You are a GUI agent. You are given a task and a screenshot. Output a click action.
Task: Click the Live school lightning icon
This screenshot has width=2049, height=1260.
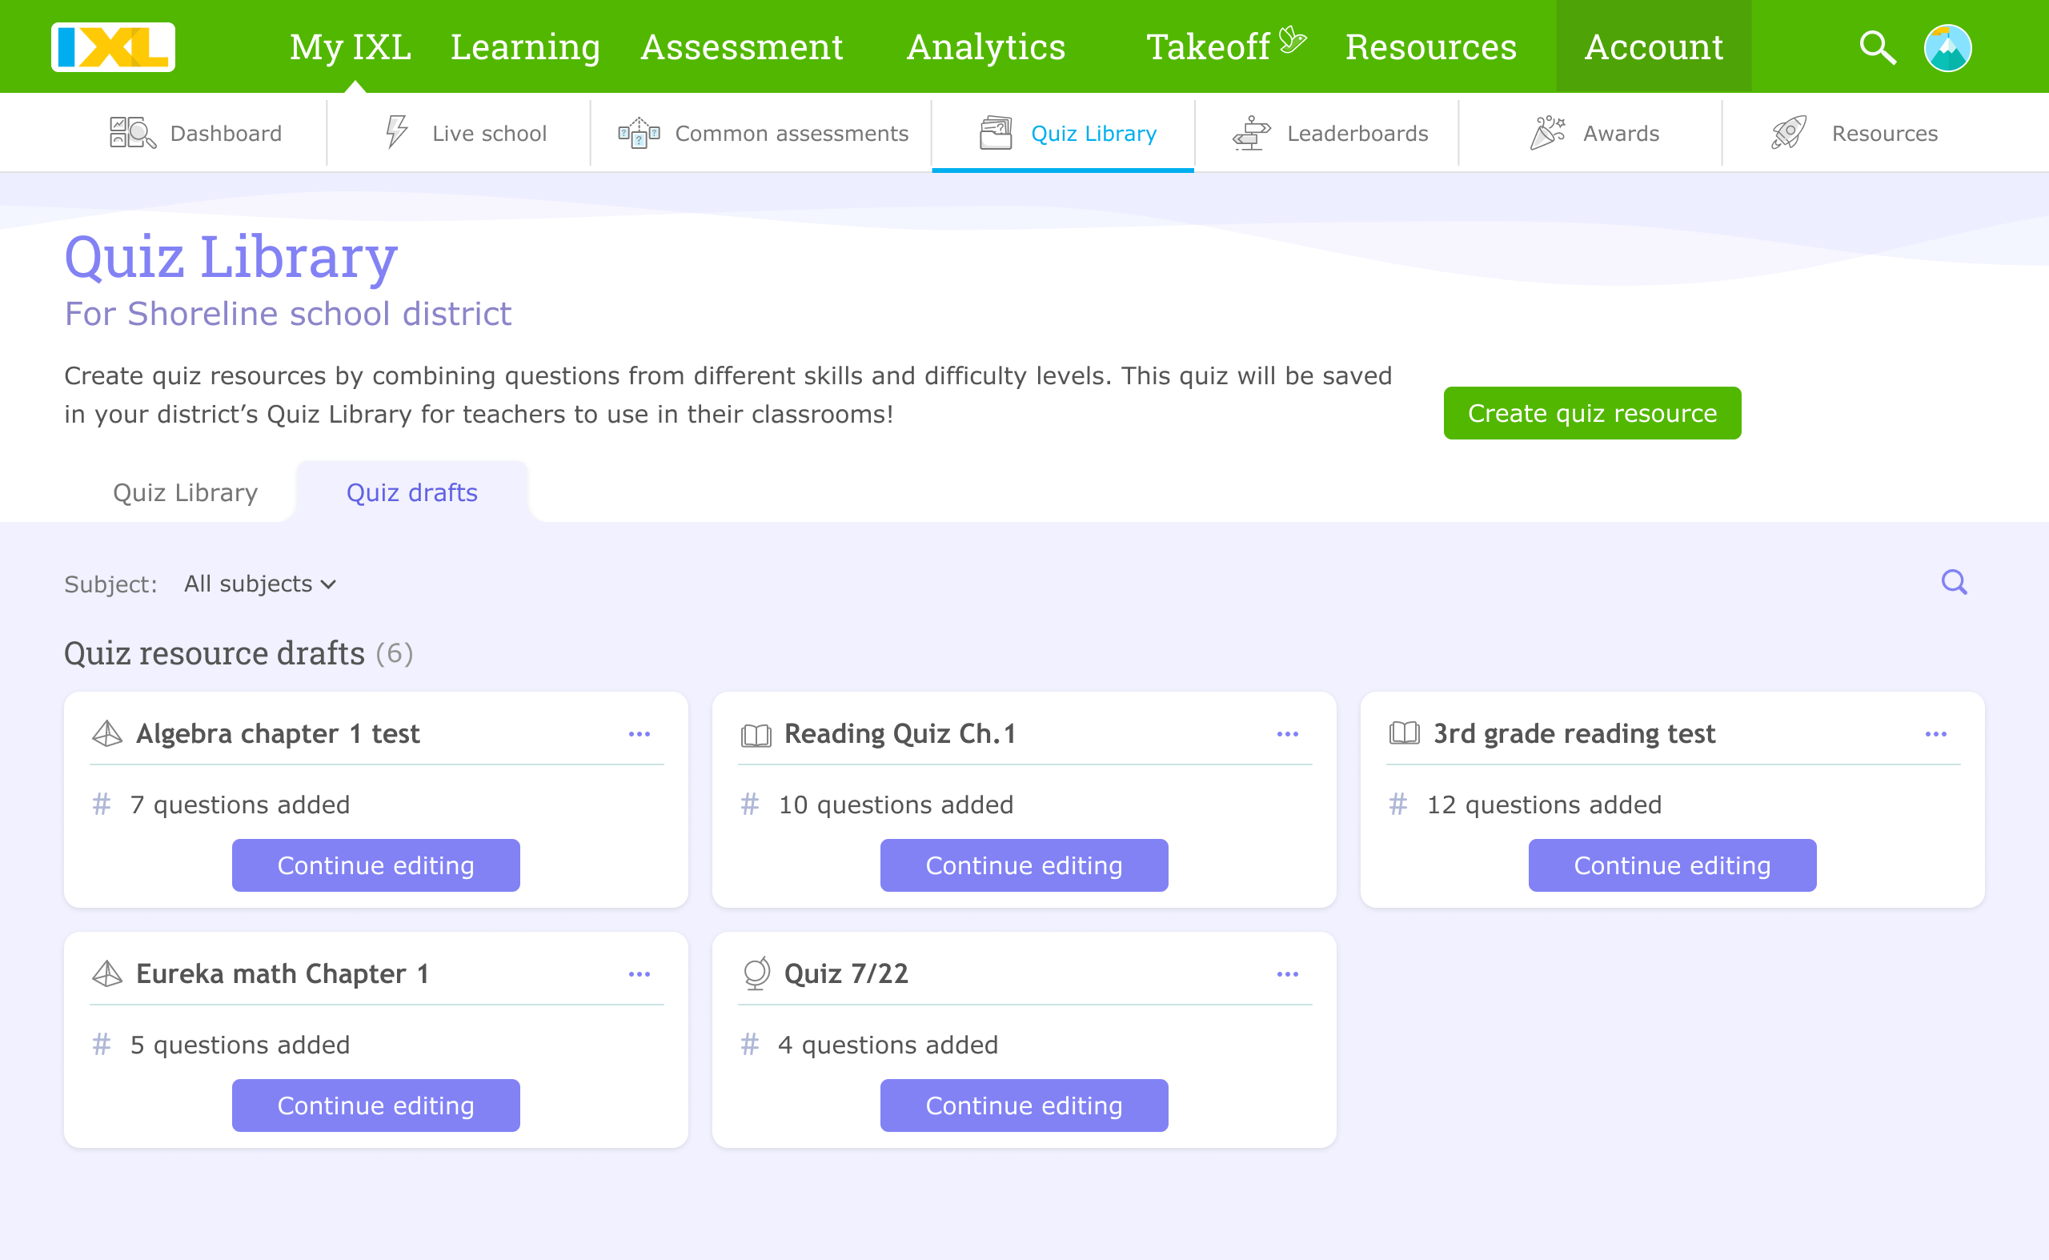(397, 133)
